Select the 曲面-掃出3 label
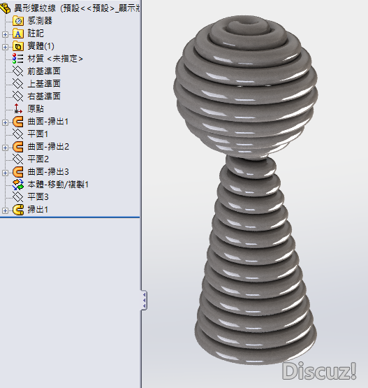 click(x=48, y=172)
